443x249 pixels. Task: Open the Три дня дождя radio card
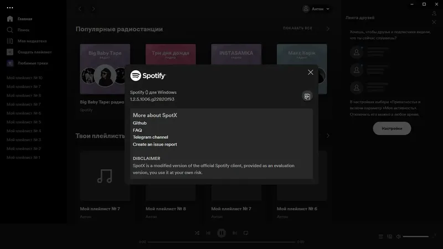(171, 54)
